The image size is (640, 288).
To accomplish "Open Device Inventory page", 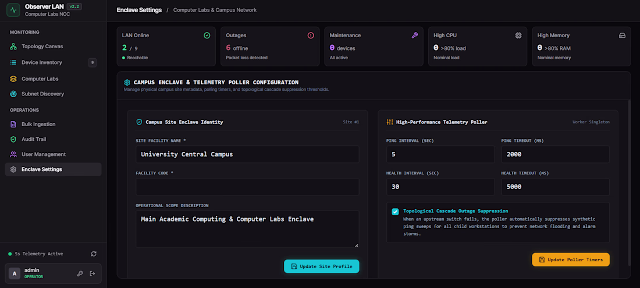I will 53,62.
